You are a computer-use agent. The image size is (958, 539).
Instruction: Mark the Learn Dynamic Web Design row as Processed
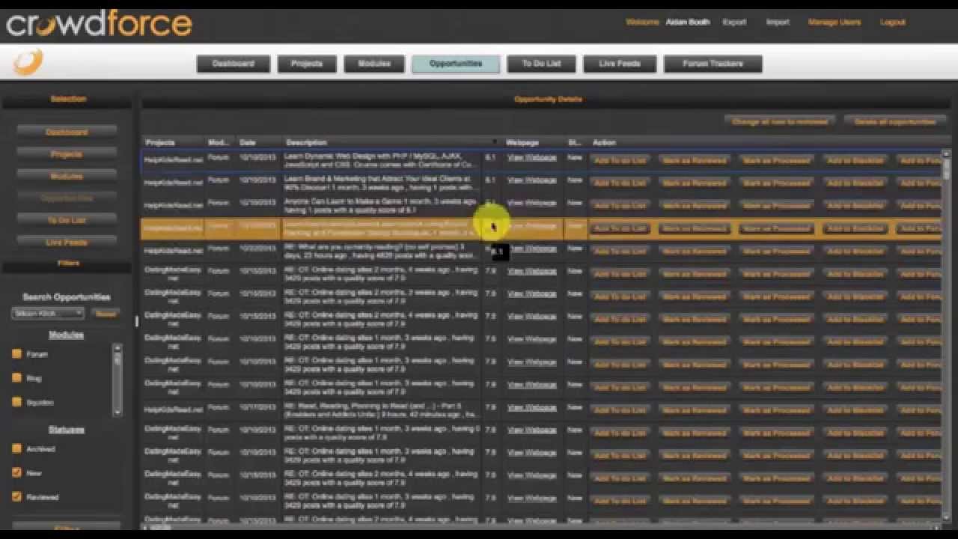tap(776, 160)
